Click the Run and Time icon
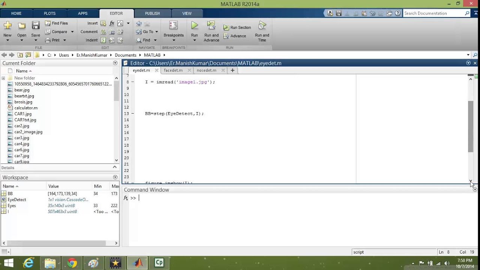This screenshot has width=480, height=270. pyautogui.click(x=262, y=25)
